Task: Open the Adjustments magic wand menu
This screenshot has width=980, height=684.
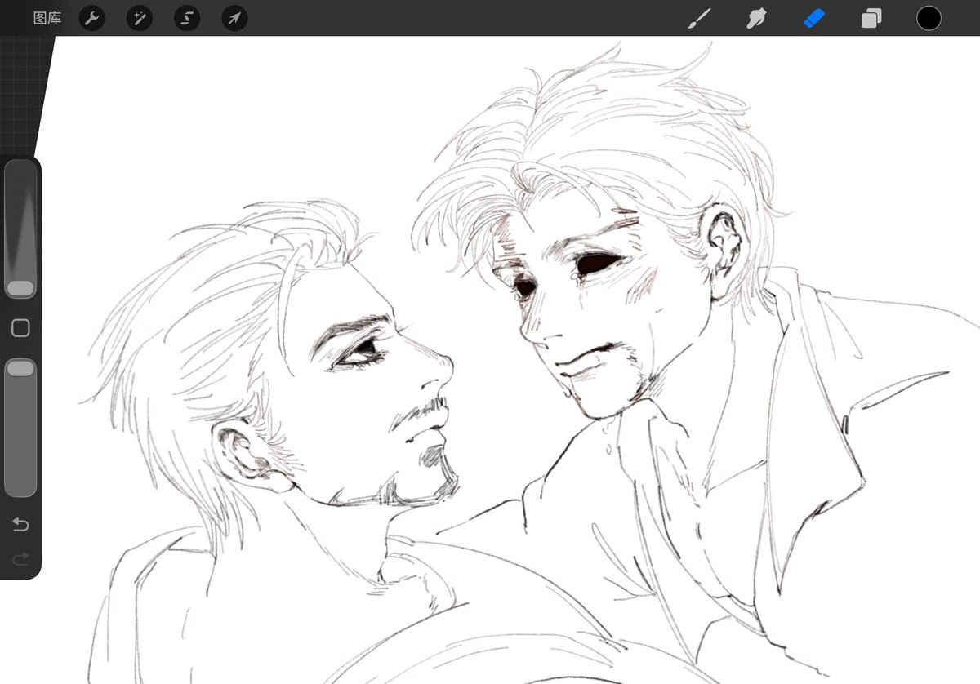Action: 140,18
